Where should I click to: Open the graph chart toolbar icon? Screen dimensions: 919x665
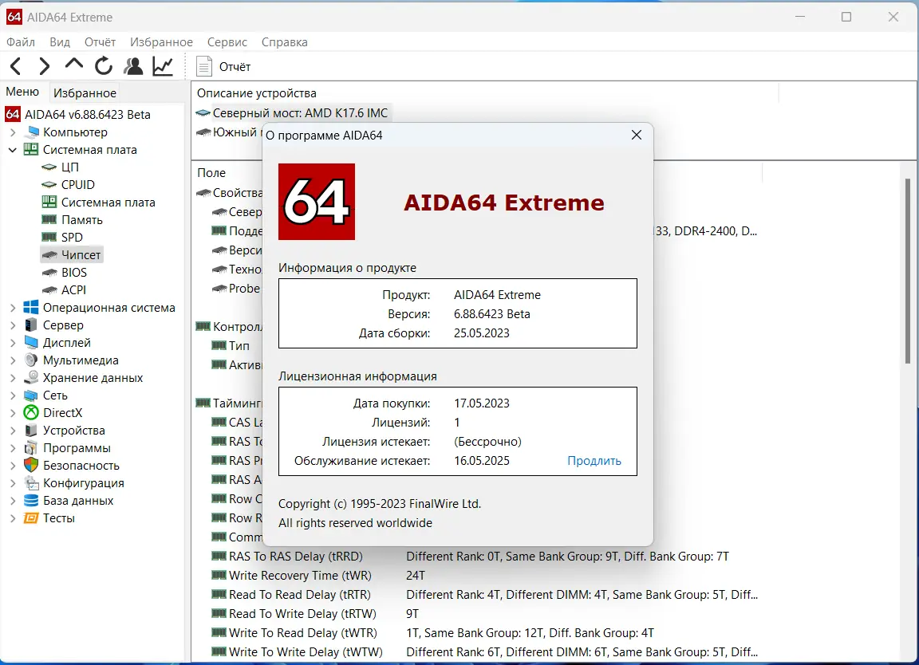click(163, 66)
